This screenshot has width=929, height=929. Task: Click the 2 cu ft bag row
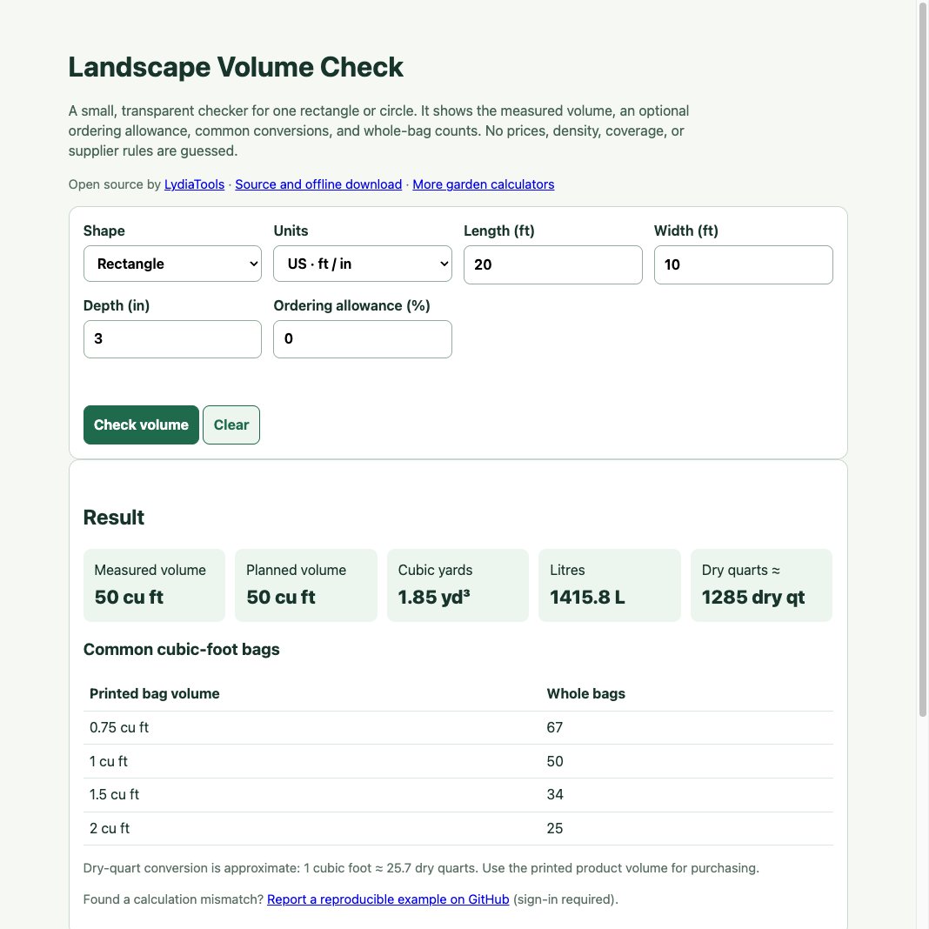458,828
